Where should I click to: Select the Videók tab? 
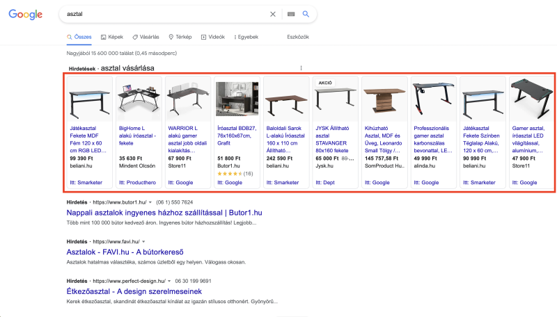pos(212,36)
